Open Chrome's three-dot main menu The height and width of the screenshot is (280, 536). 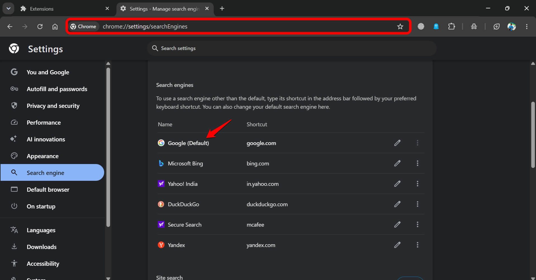[x=527, y=27]
